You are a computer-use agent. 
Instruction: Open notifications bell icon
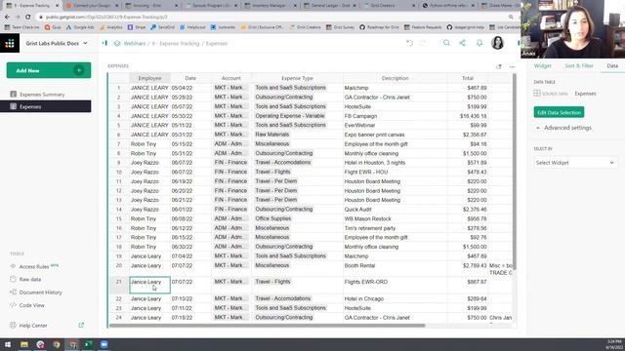[x=479, y=43]
